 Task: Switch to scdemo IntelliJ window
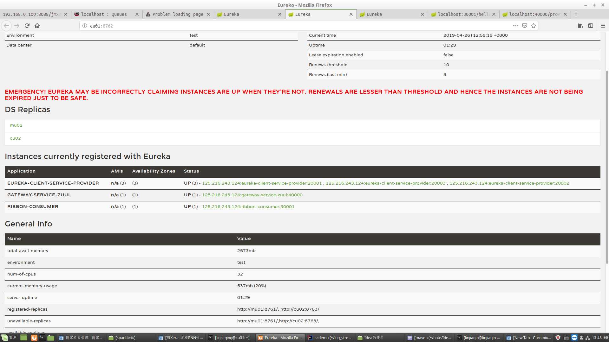coord(330,338)
